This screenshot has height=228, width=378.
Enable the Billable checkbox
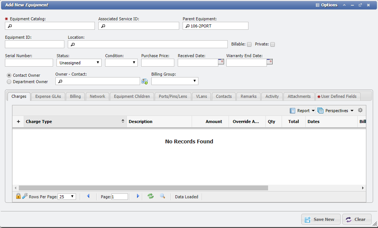tap(249, 44)
